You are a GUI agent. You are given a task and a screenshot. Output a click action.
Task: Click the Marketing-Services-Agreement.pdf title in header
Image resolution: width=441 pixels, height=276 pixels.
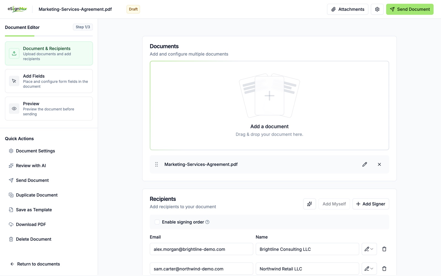click(75, 9)
